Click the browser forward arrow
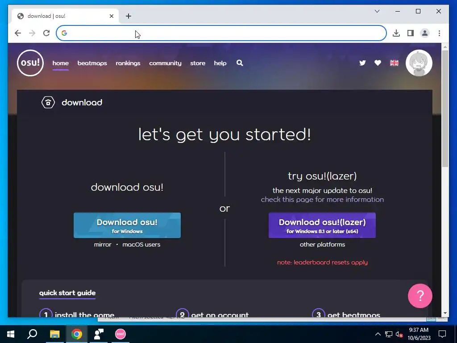This screenshot has width=457, height=343. [x=32, y=33]
